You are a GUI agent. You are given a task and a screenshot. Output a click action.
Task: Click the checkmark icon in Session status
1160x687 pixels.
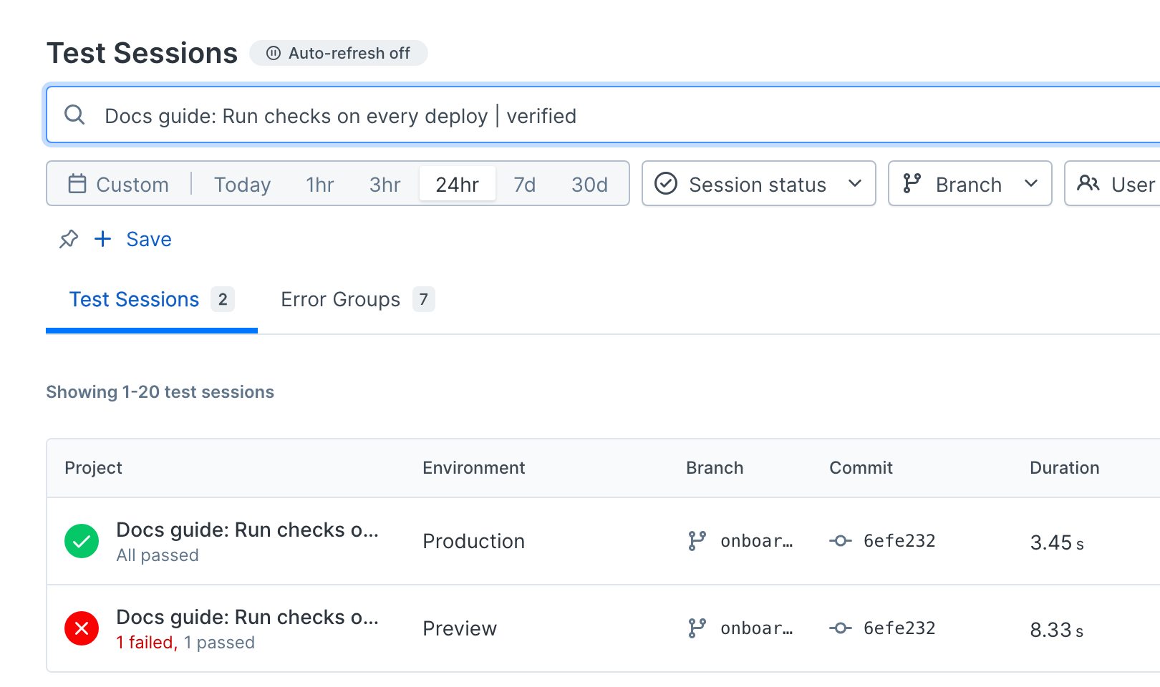(x=666, y=184)
